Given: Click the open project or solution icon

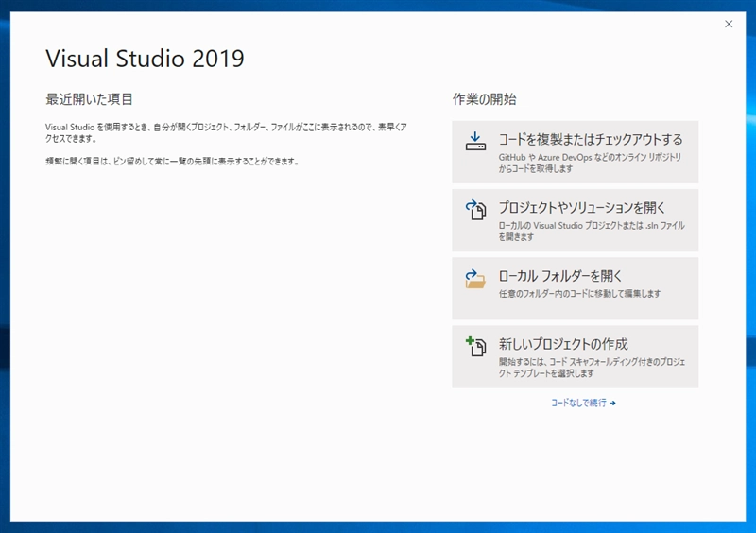Looking at the screenshot, I should coord(475,210).
